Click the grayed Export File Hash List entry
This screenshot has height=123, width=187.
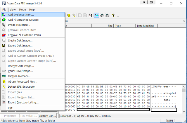pyautogui.click(x=33, y=97)
